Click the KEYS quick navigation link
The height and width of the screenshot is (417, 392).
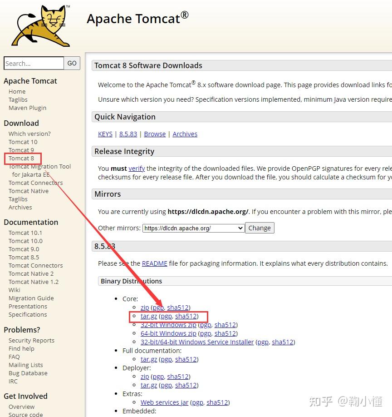pos(105,134)
